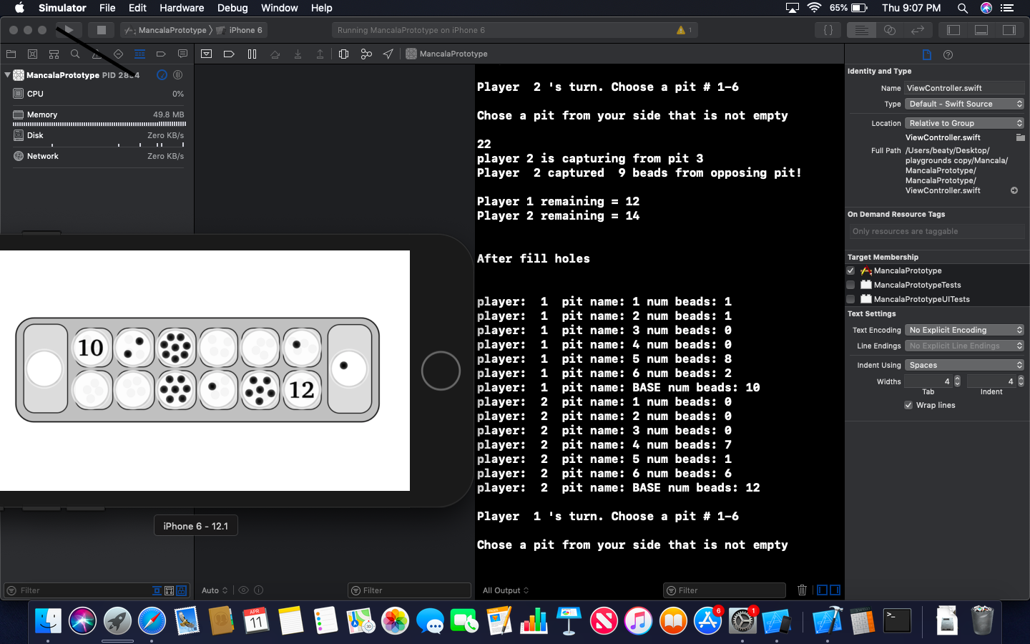Open the Breakpoint navigator tab

coord(161,54)
